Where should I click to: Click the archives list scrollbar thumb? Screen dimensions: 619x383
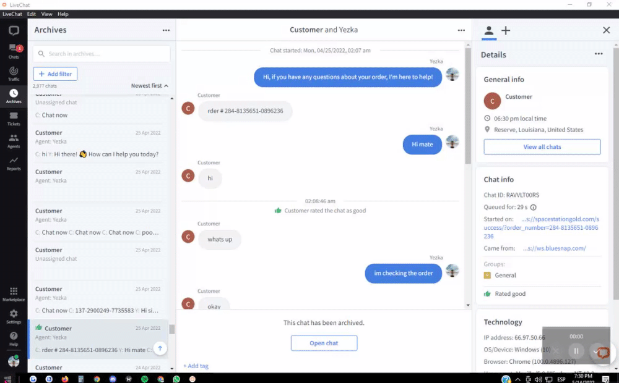[171, 329]
